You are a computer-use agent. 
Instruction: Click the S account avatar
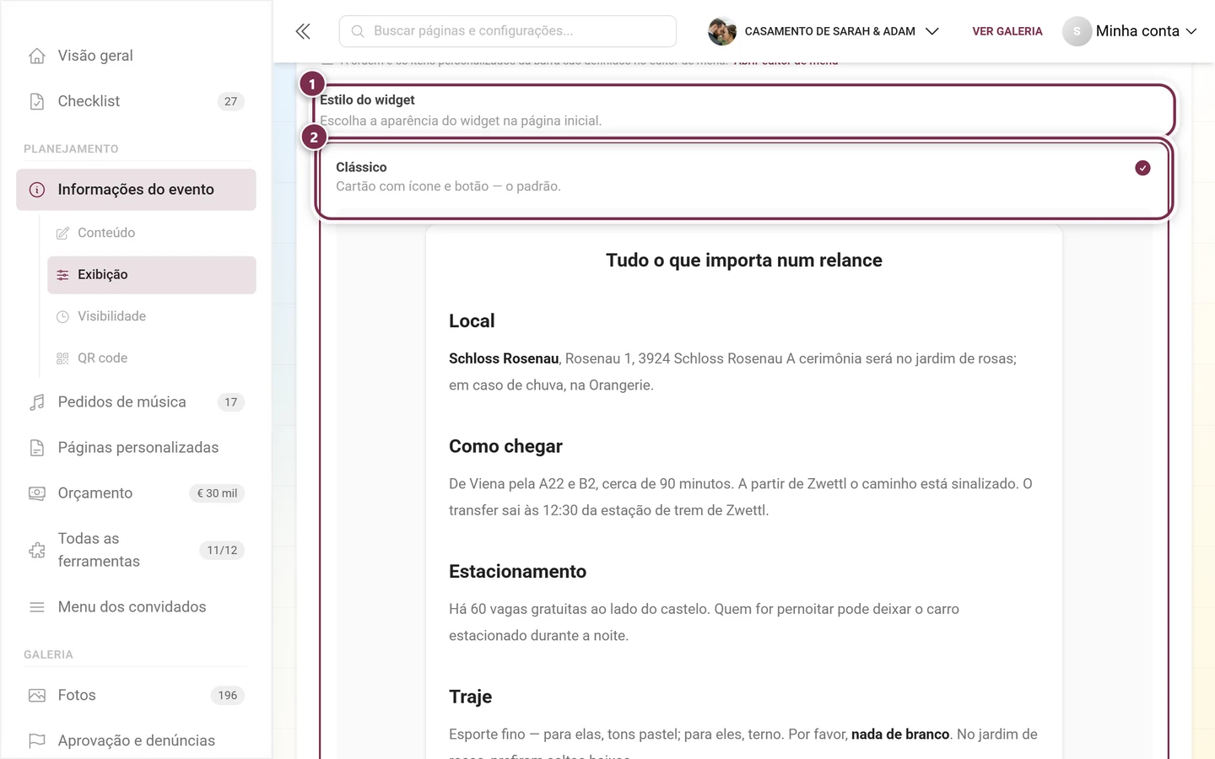click(x=1077, y=31)
